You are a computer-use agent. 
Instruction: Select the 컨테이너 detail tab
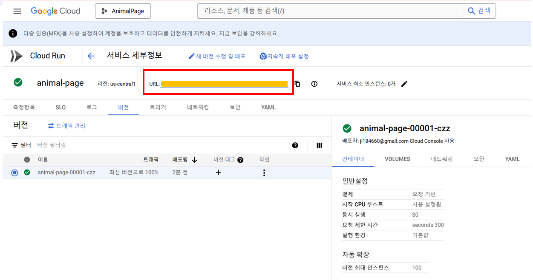pos(353,159)
